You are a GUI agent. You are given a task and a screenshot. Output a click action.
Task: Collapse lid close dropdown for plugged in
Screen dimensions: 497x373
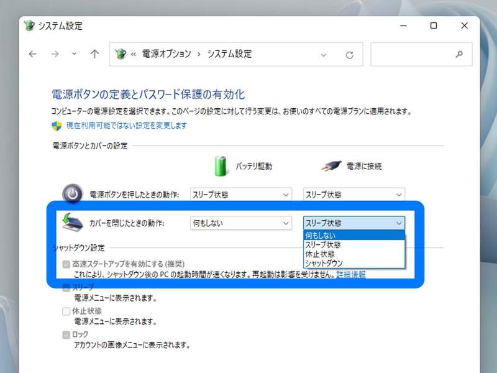click(354, 223)
